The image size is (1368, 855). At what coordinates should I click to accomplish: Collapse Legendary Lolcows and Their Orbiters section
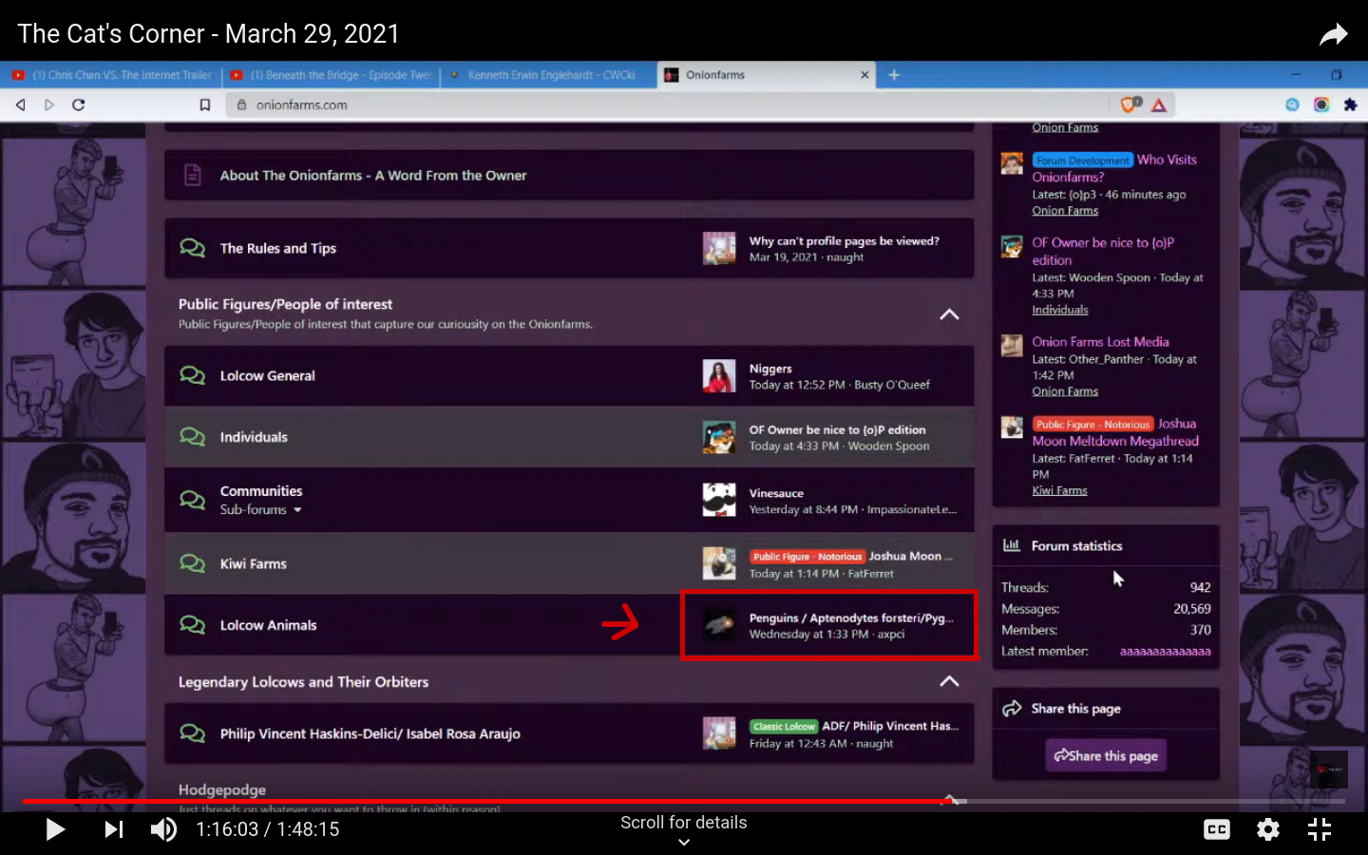coord(948,681)
